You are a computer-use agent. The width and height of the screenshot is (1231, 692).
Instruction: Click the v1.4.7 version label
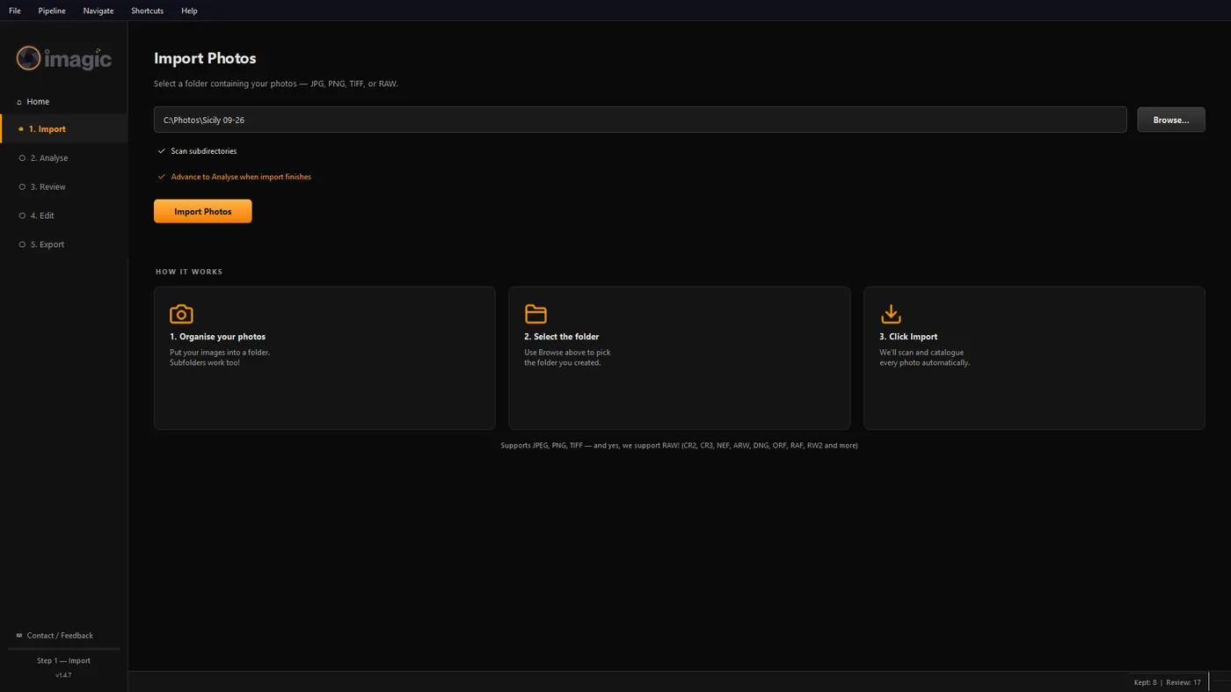click(x=63, y=675)
